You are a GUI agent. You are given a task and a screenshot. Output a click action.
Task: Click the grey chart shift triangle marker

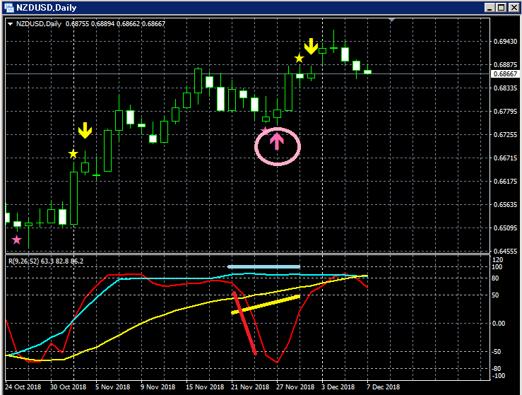pos(392,20)
